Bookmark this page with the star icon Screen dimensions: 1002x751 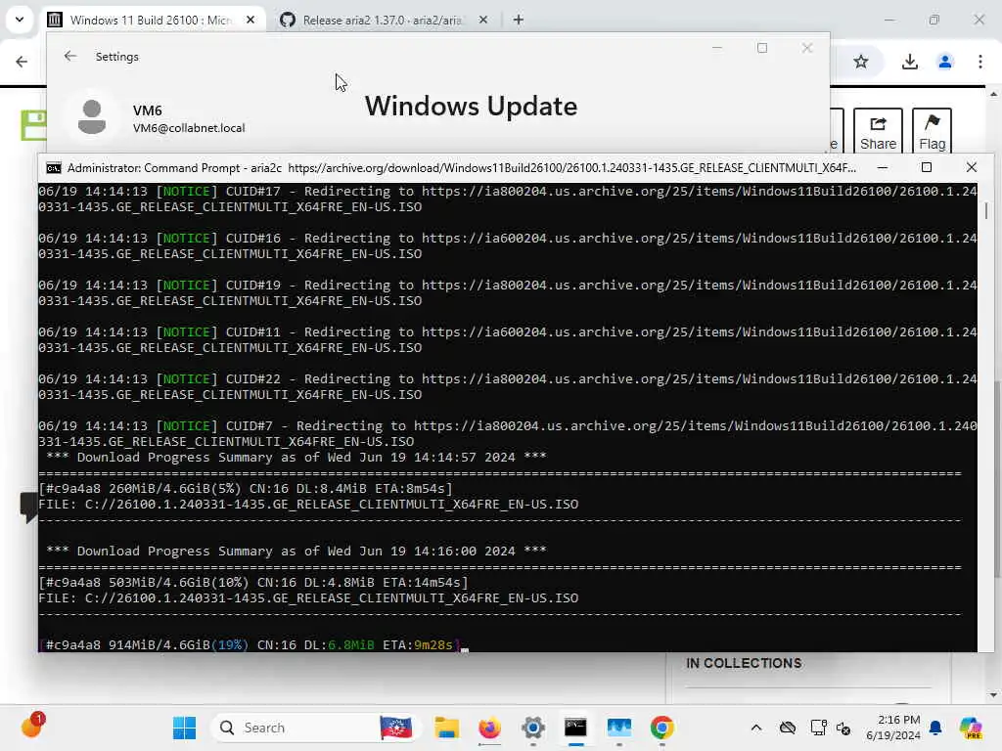coord(861,62)
